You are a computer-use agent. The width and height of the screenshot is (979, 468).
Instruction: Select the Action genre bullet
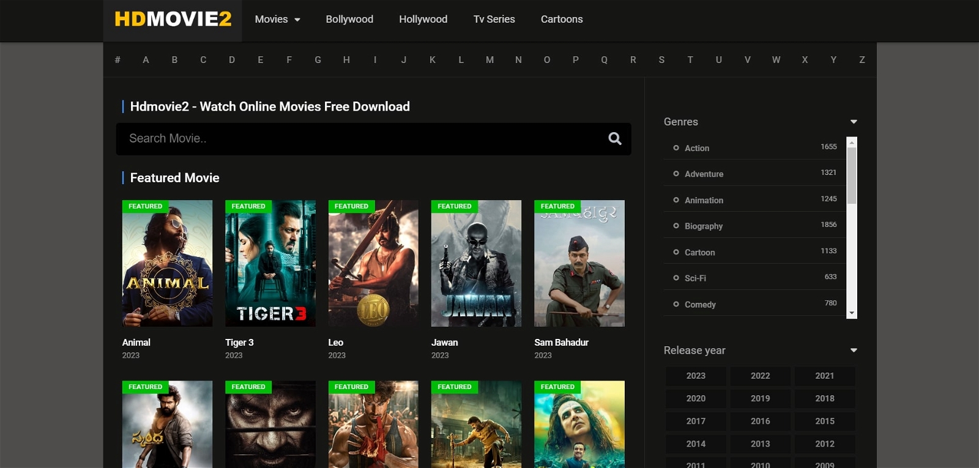pos(676,148)
